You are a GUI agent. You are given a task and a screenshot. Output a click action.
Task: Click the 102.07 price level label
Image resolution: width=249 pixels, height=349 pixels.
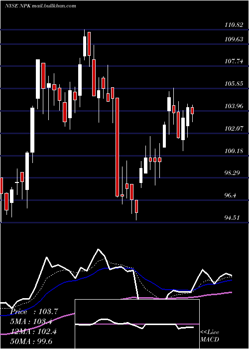[234, 129]
